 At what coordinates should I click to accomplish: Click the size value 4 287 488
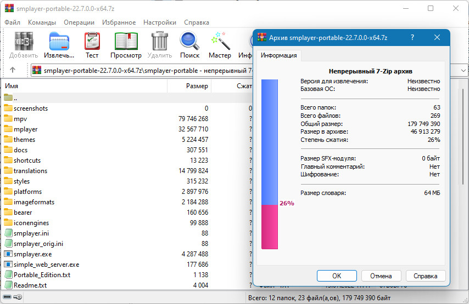pos(195,254)
